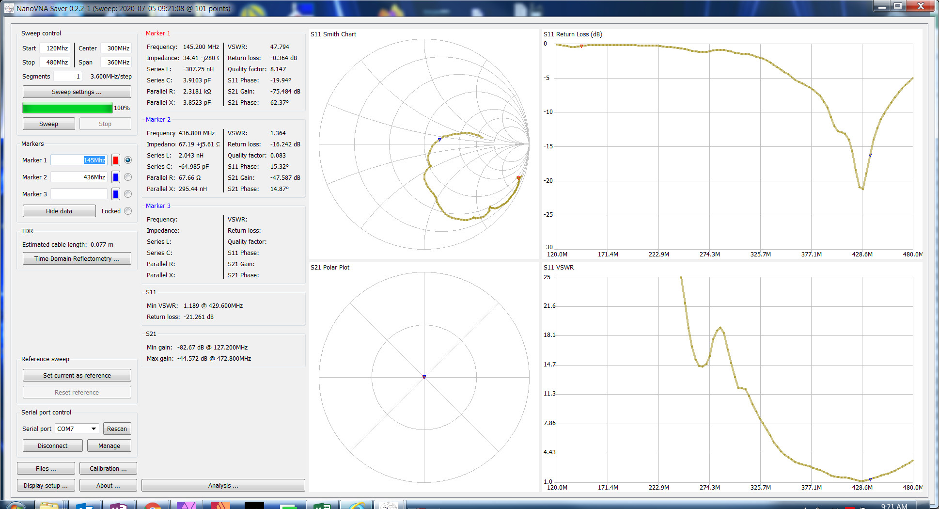Screen dimensions: 939x509
Task: Open the Display setup window
Action: tap(46, 486)
